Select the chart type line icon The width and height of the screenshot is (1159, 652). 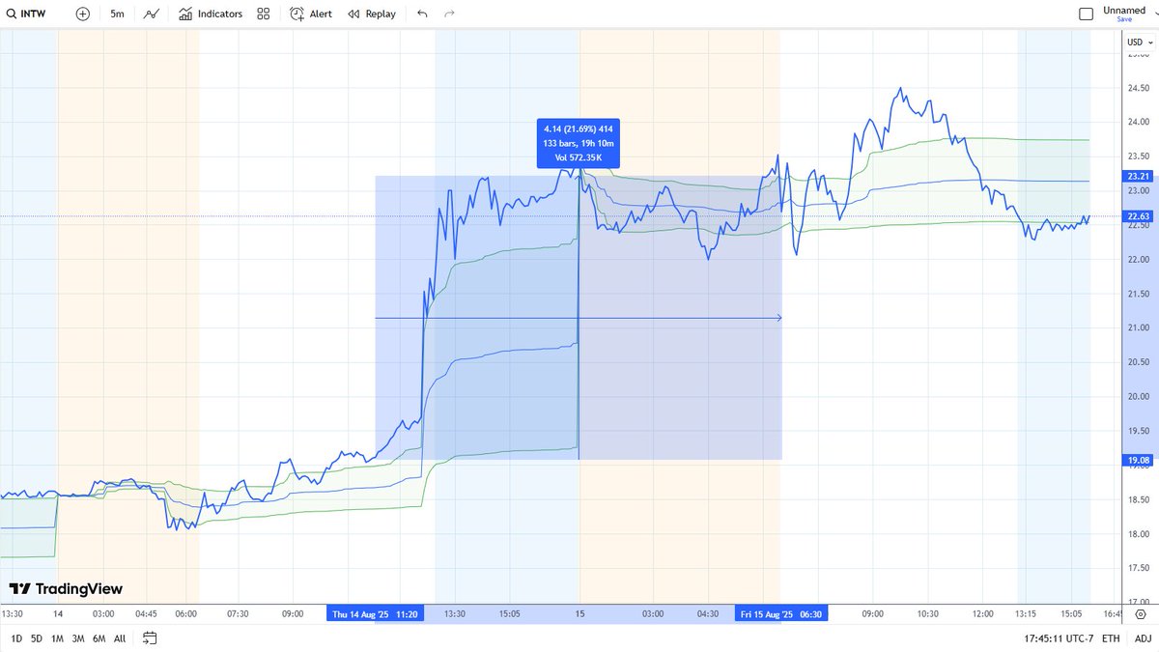[151, 14]
